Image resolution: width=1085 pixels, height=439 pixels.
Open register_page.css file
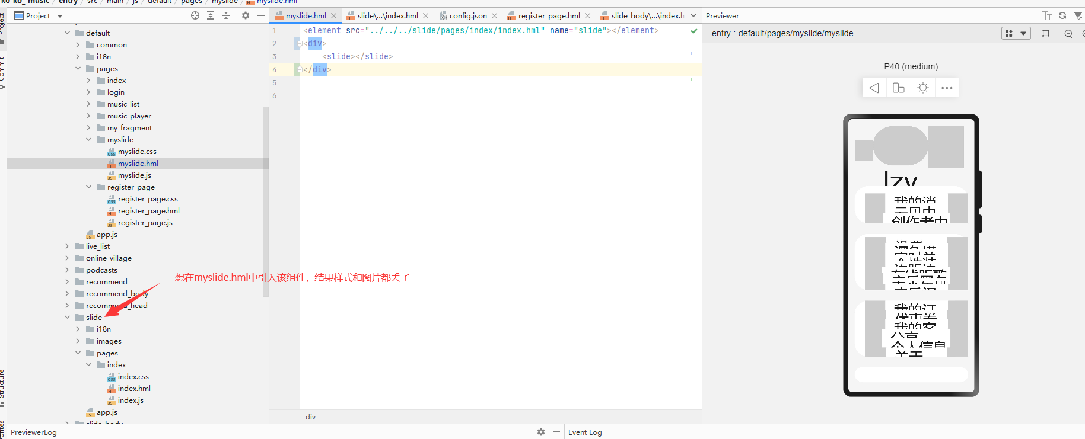click(x=148, y=199)
